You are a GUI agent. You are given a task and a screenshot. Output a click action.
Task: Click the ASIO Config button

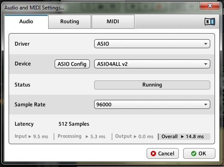[x=72, y=64]
